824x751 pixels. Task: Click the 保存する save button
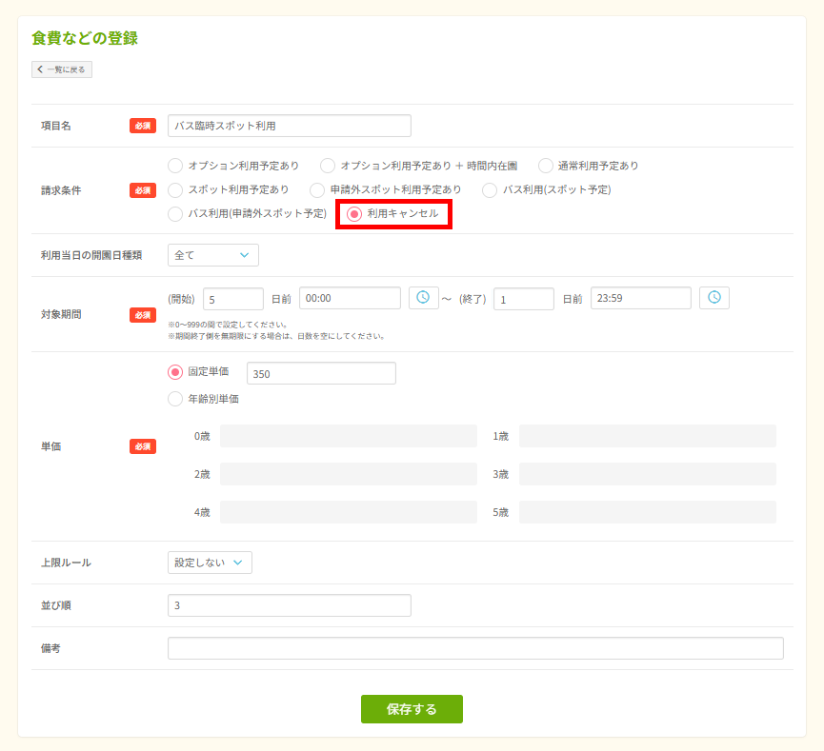412,709
